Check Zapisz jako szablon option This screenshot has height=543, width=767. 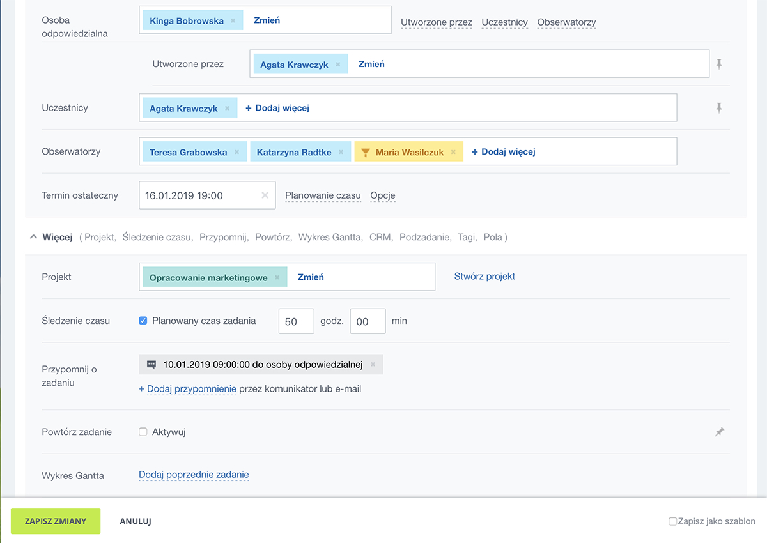pyautogui.click(x=672, y=521)
